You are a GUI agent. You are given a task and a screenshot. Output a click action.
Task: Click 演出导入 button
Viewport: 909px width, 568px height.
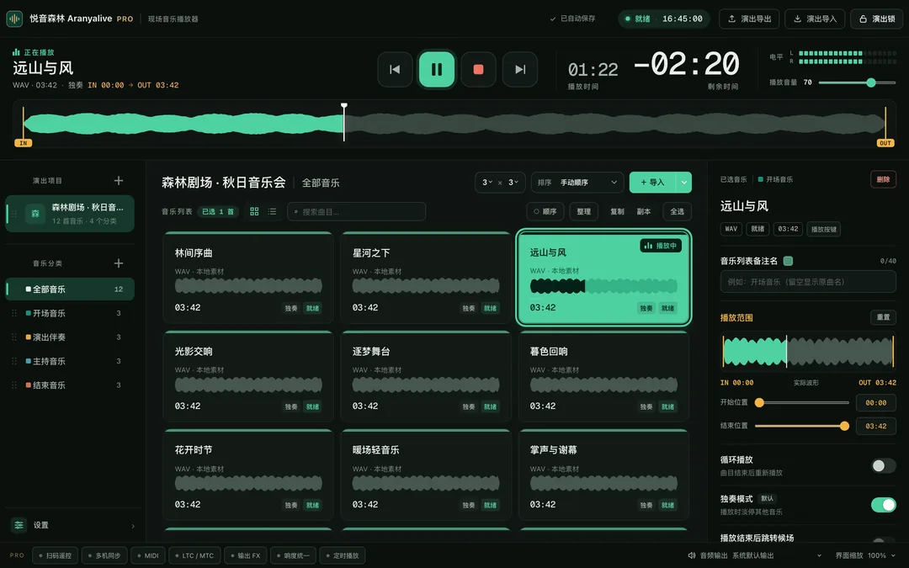point(815,19)
